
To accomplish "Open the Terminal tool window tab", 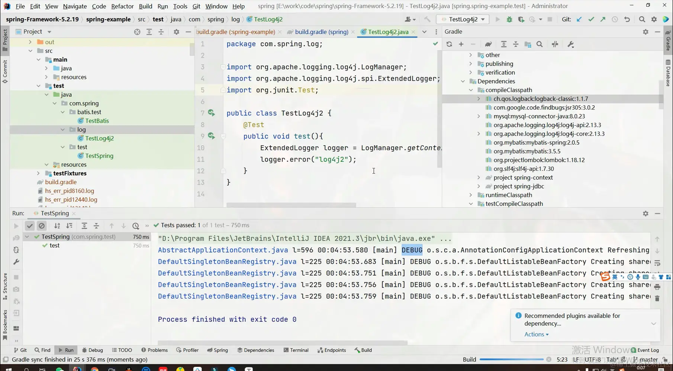I will [296, 350].
